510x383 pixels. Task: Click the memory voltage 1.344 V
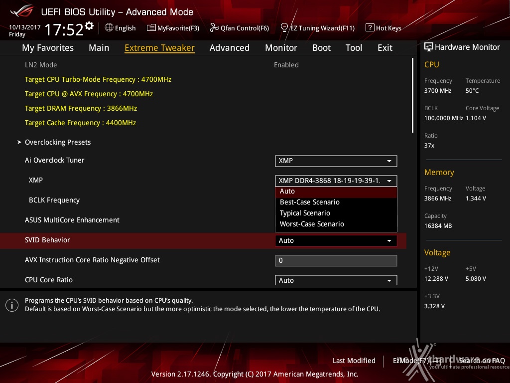(x=476, y=198)
